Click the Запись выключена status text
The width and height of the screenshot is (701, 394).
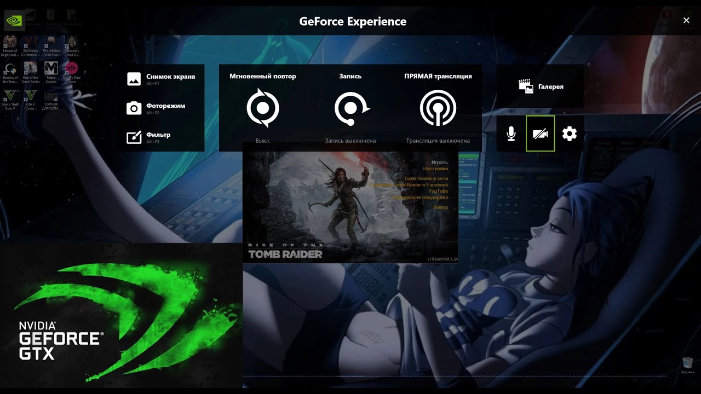[x=350, y=141]
